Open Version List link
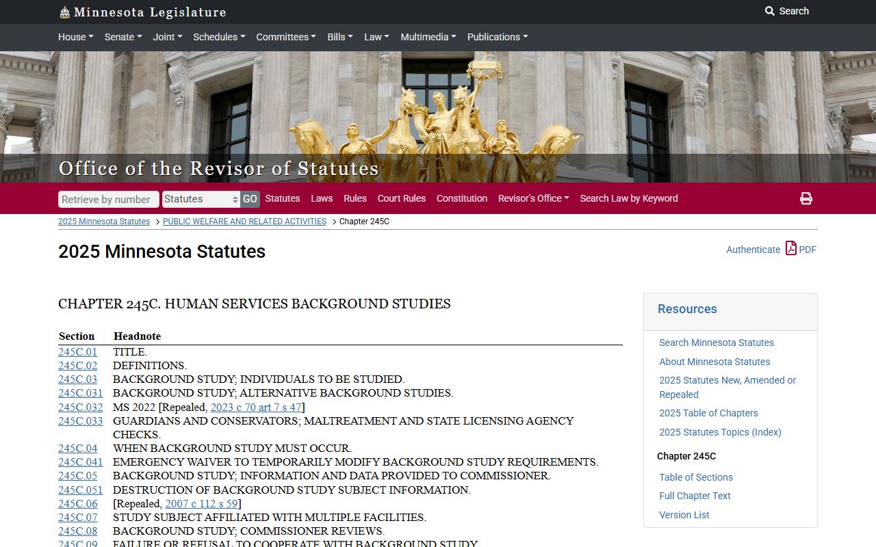 coord(684,515)
